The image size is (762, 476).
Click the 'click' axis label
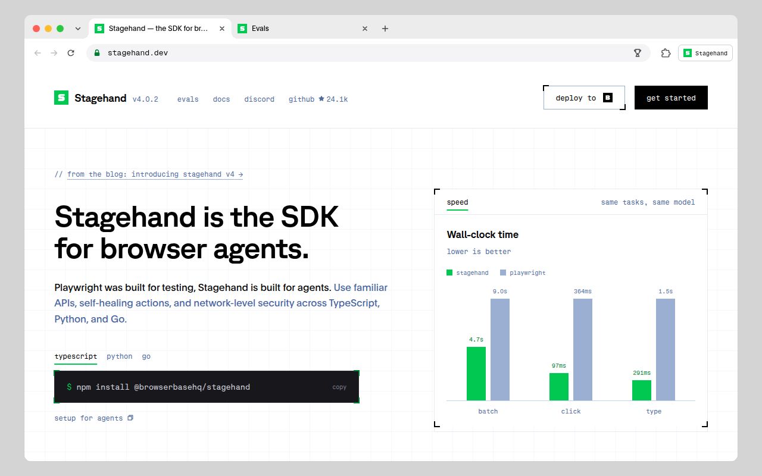coord(571,411)
